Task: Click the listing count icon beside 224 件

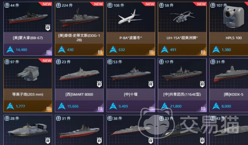Action: (x=58, y=5)
